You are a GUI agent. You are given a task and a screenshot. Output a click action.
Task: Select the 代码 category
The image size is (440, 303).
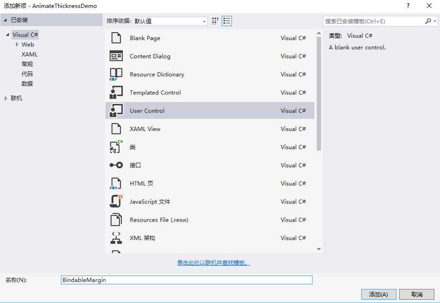(x=27, y=74)
